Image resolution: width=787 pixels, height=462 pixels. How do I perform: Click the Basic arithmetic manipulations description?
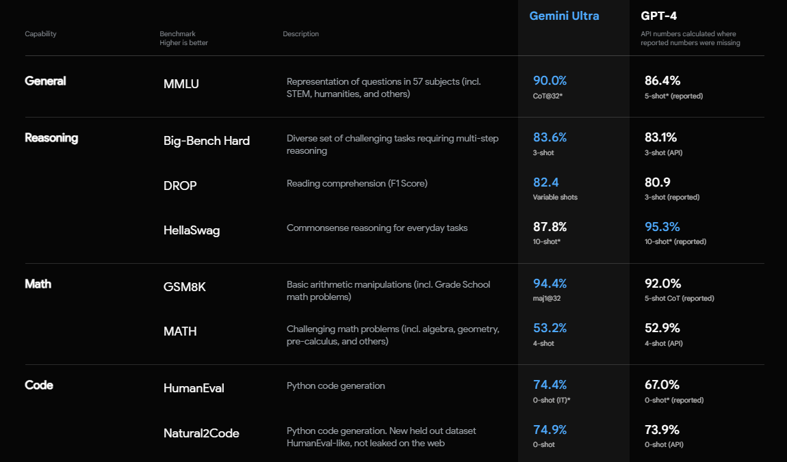click(389, 290)
